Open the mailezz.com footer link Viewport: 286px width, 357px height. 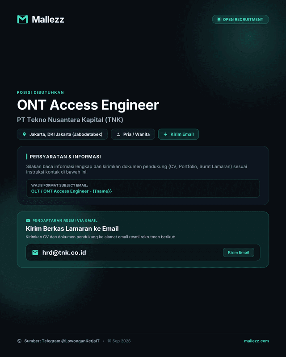[257, 341]
